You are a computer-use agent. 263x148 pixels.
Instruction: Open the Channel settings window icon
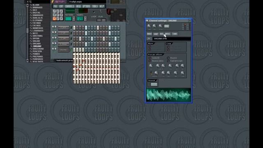click(x=147, y=21)
